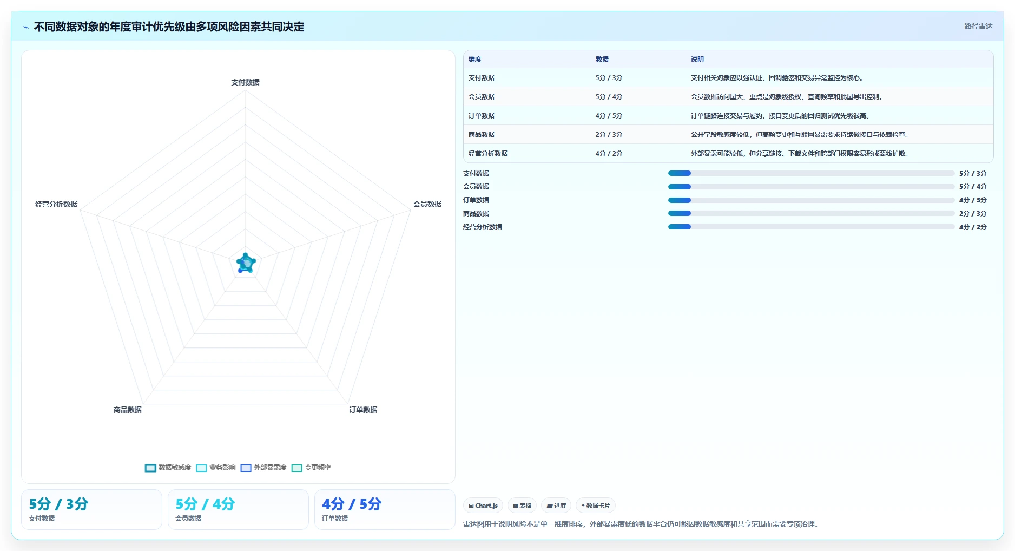Screen dimensions: 1015x551
Task: Click the icon beside the panel title
Action: (26, 27)
